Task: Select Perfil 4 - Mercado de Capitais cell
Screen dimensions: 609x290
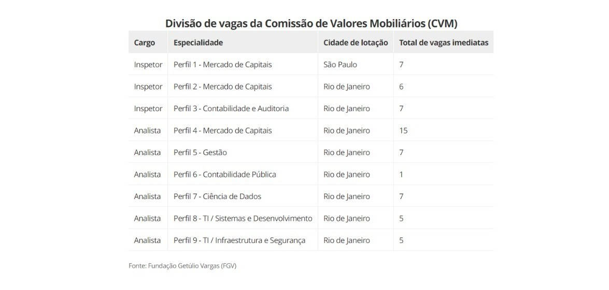Action: click(222, 131)
